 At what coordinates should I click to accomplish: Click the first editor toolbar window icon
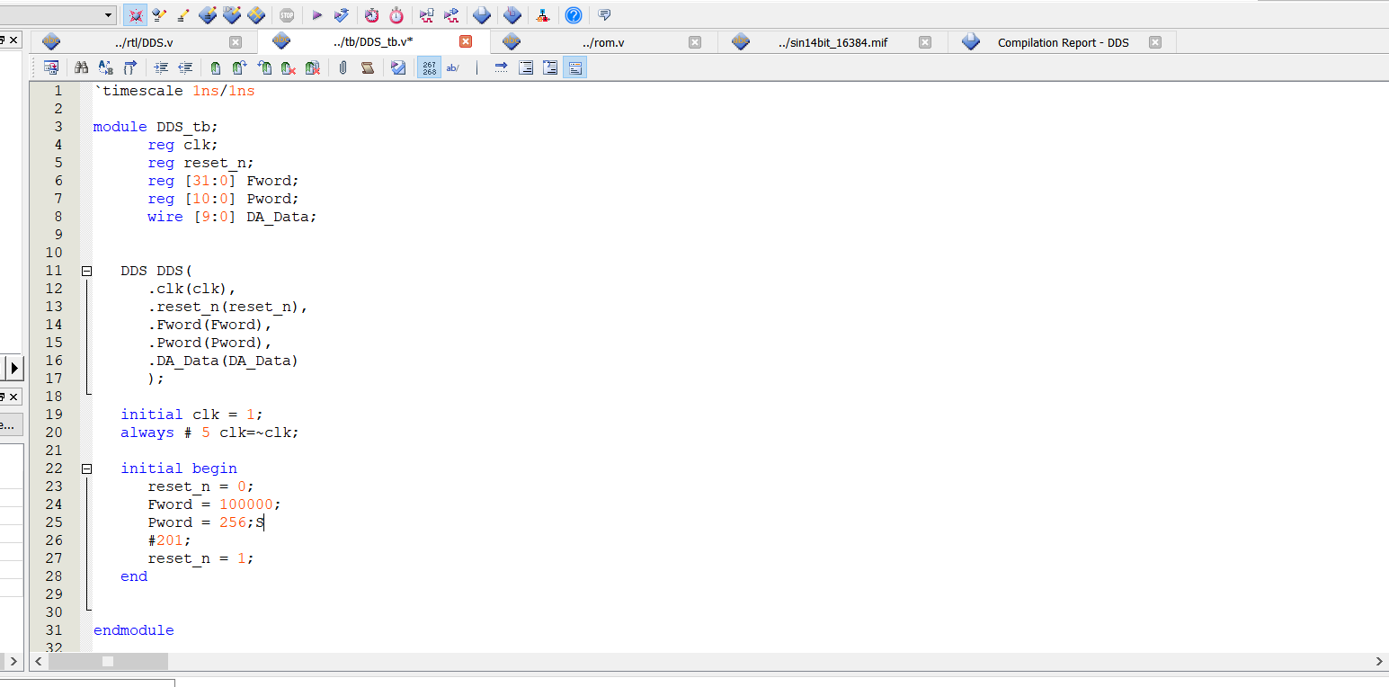(x=51, y=67)
